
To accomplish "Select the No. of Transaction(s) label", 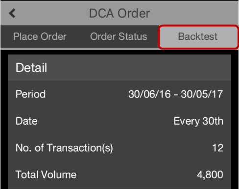I will pos(64,148).
